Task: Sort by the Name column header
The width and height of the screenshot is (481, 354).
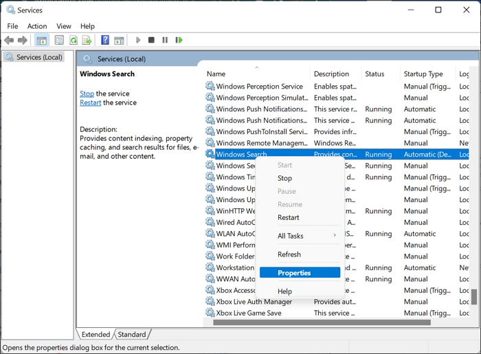Action: (x=257, y=74)
